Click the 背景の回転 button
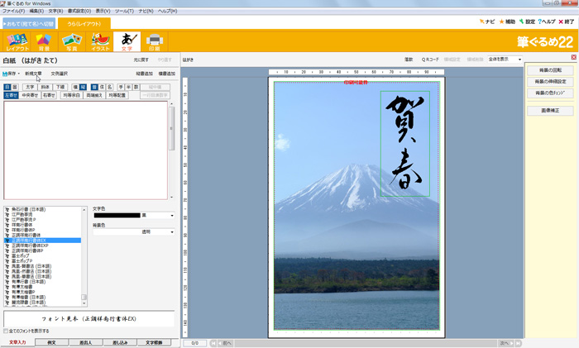 (x=550, y=70)
